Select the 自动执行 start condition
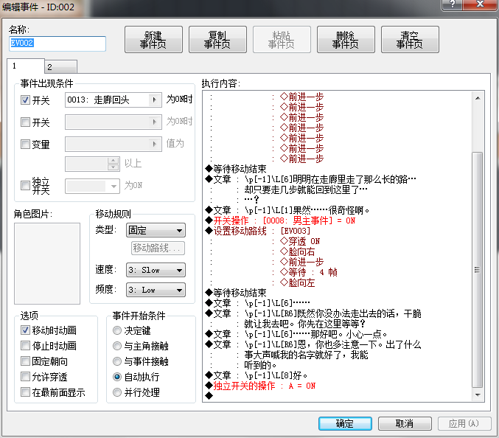Image resolution: width=499 pixels, height=438 pixels. coord(117,377)
